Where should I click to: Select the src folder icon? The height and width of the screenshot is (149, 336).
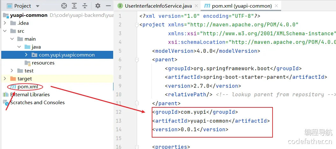pos(13,31)
